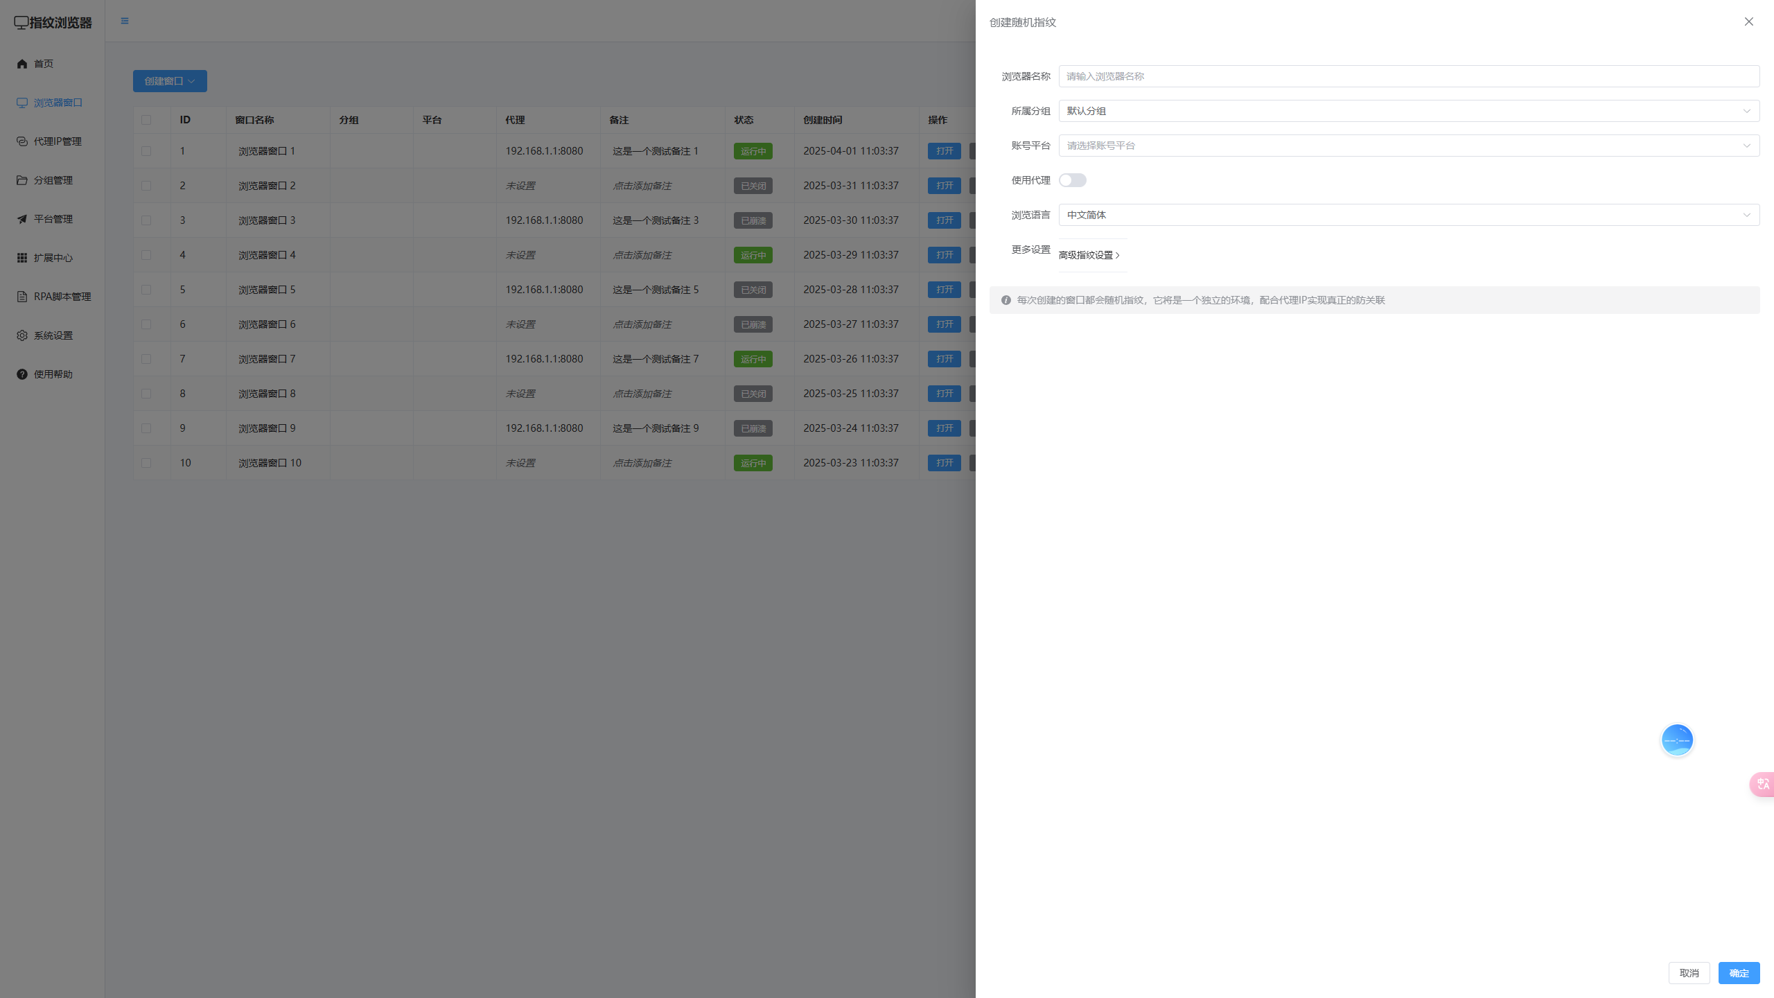Click the blue floating assistant circle

(1677, 740)
